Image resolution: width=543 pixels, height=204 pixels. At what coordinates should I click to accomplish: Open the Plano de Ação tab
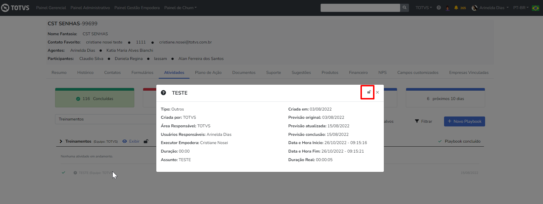[x=208, y=72]
